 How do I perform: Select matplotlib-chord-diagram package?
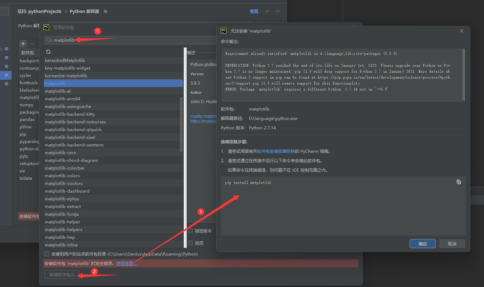click(113, 160)
